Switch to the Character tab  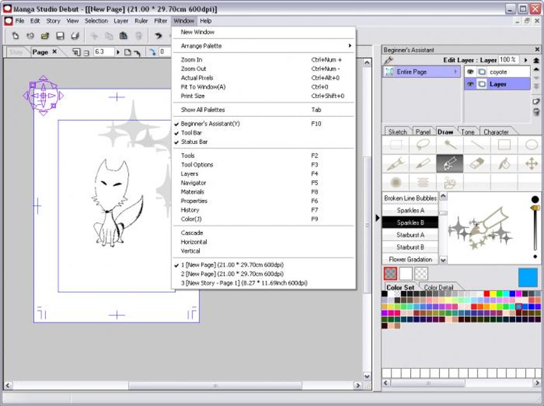[496, 132]
